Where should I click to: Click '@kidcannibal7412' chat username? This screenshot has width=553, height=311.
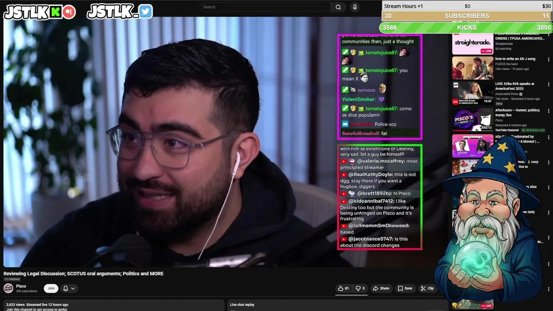click(371, 201)
